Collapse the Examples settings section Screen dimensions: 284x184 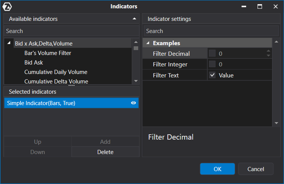[148, 43]
